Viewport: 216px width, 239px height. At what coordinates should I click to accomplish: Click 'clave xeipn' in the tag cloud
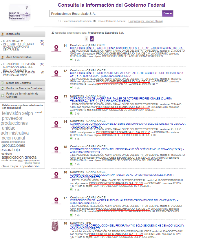tap(10, 166)
